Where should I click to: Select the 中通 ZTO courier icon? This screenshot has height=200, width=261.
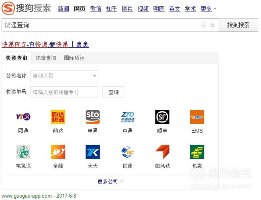(128, 117)
